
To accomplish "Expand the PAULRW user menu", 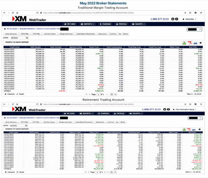I will (190, 19).
